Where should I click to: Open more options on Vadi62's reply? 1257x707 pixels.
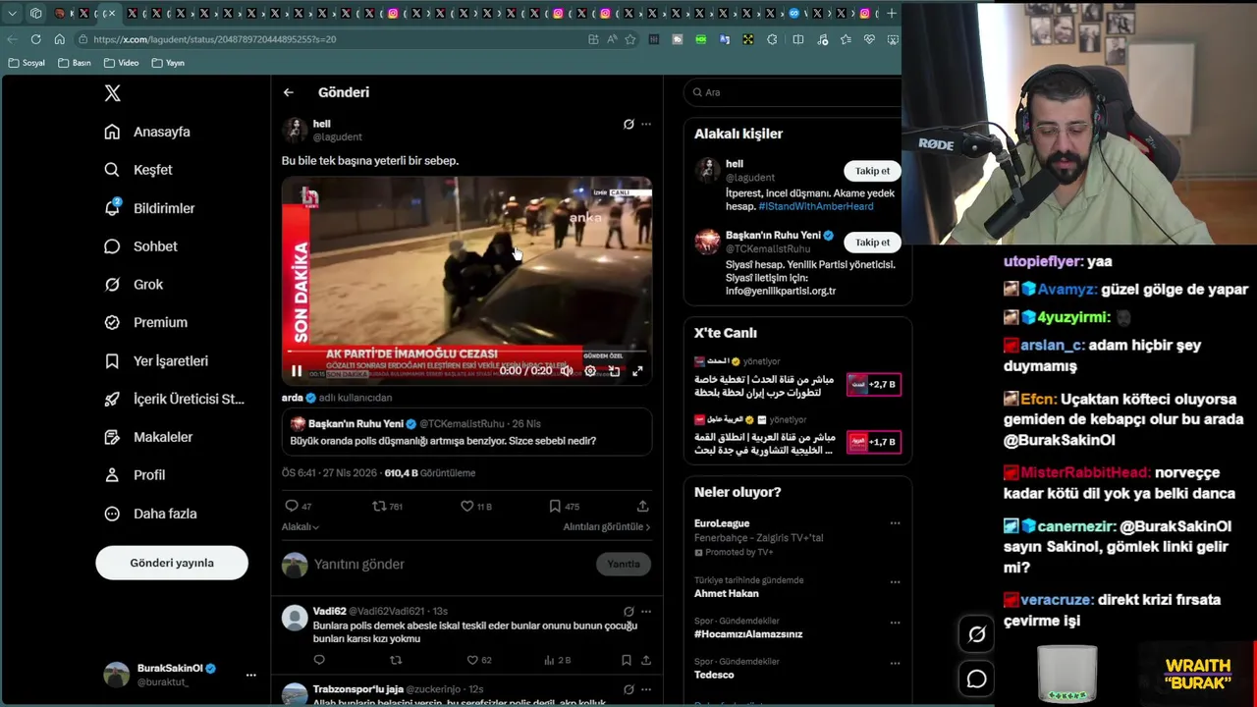[646, 611]
